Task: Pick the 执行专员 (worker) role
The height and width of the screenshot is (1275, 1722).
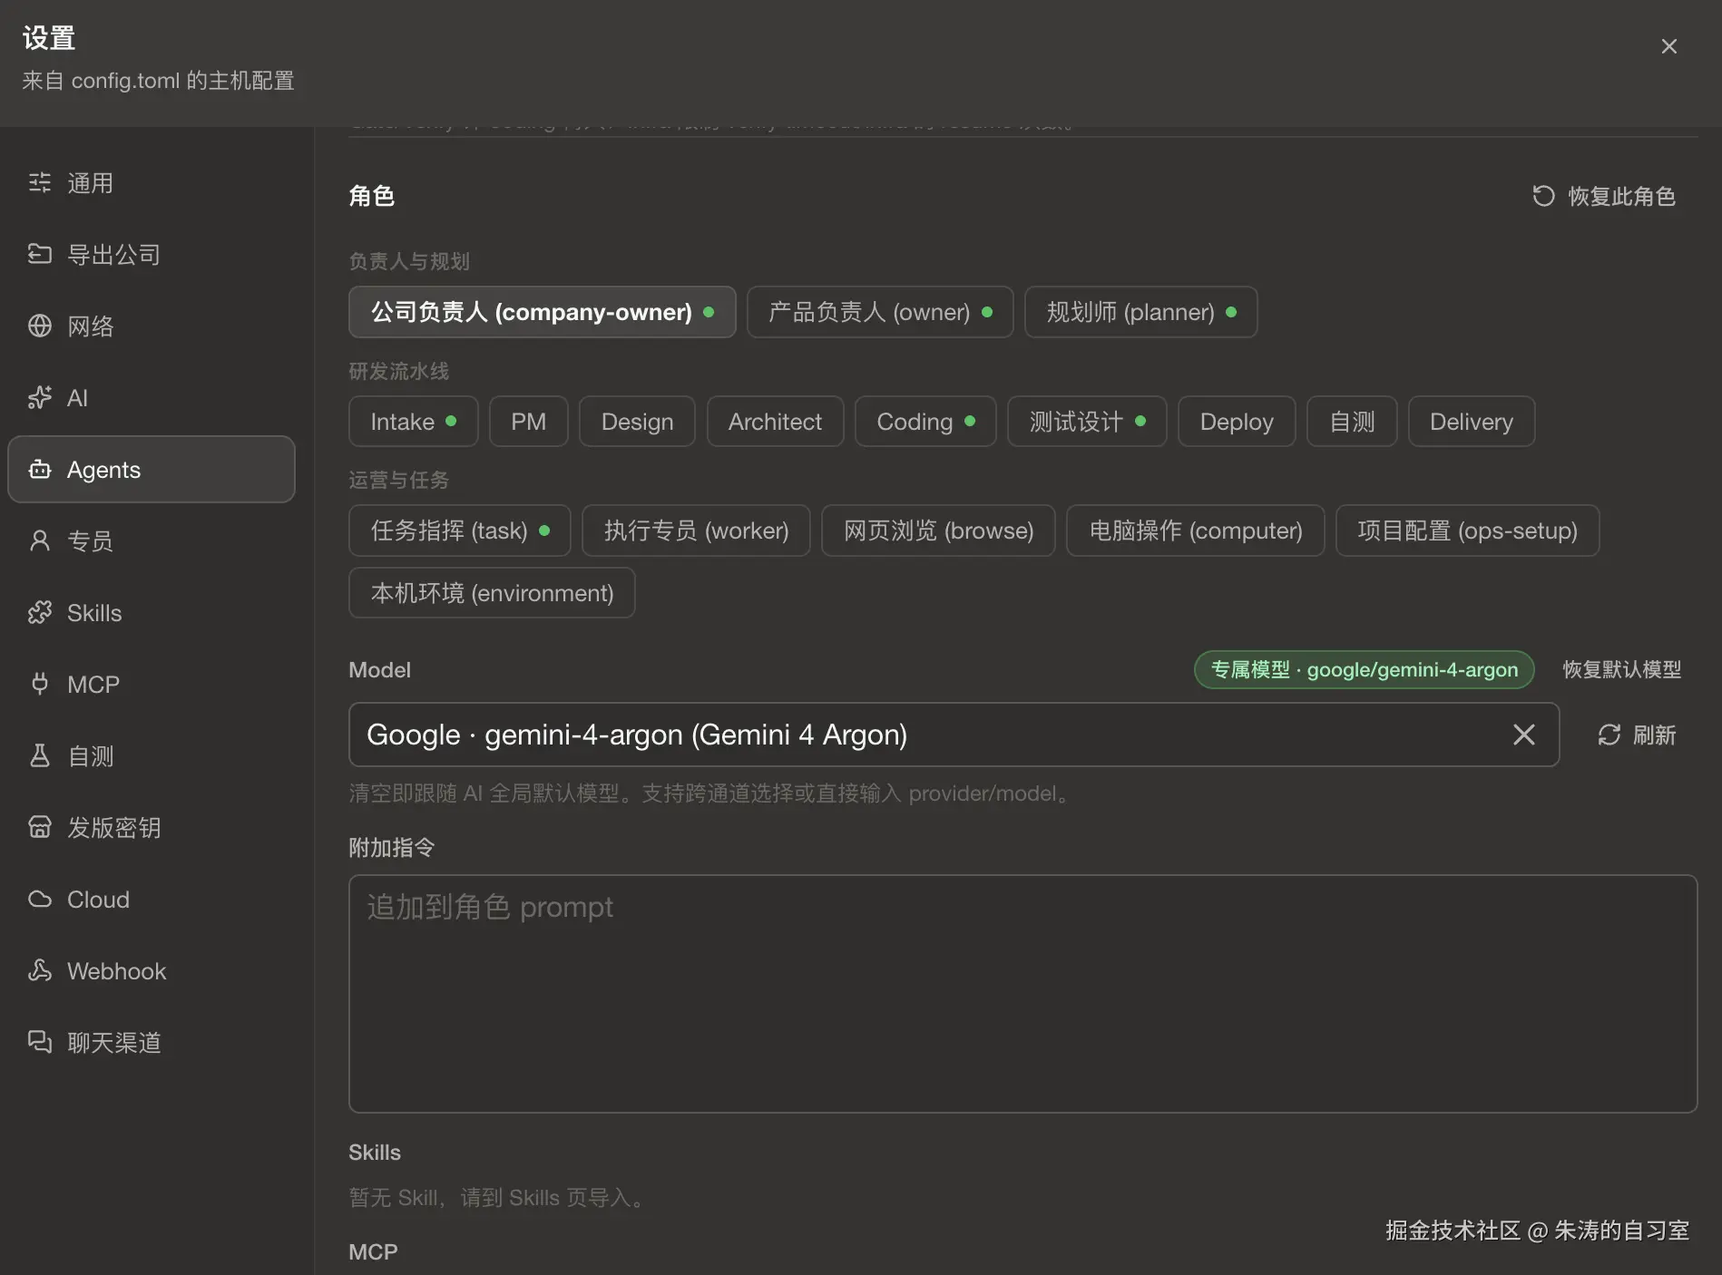Action: [697, 530]
